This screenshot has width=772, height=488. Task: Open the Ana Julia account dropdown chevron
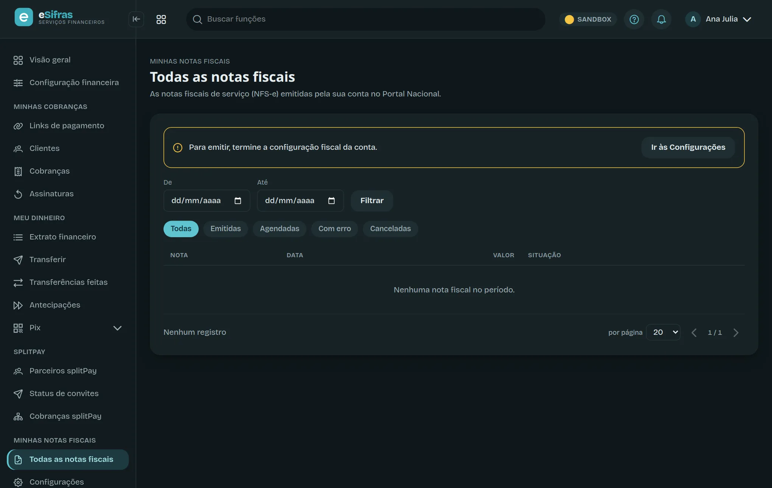[747, 19]
